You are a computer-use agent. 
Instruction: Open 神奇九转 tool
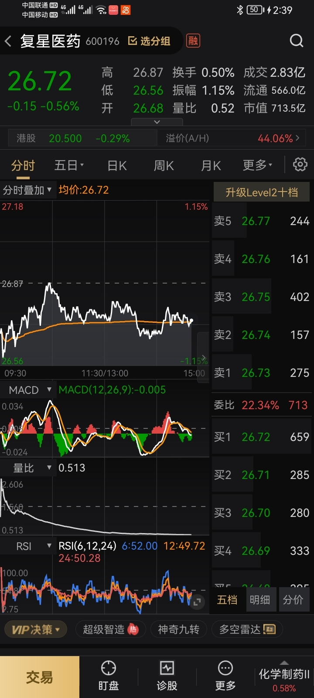(x=179, y=629)
